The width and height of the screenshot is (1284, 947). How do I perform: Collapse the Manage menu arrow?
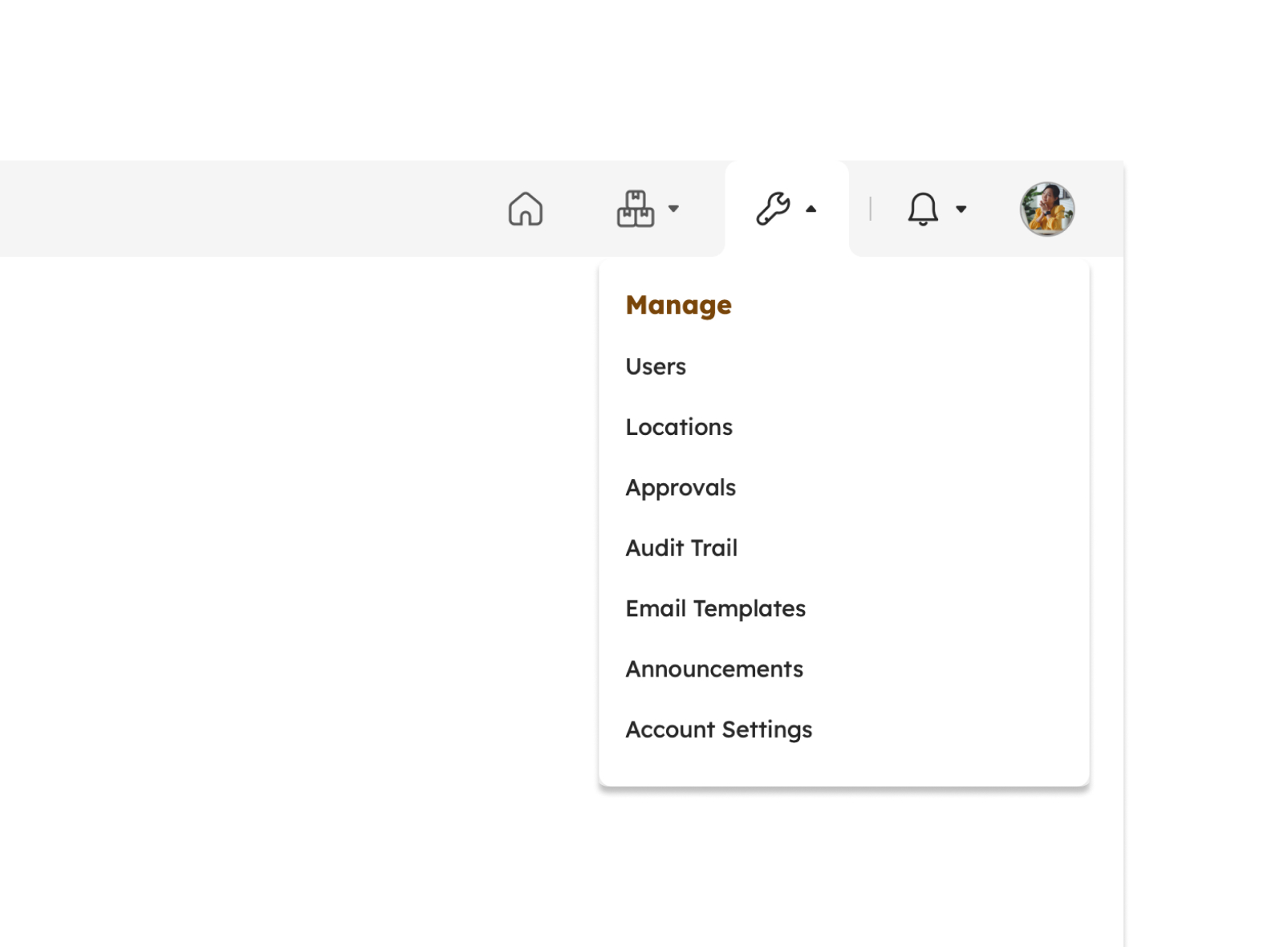point(811,209)
